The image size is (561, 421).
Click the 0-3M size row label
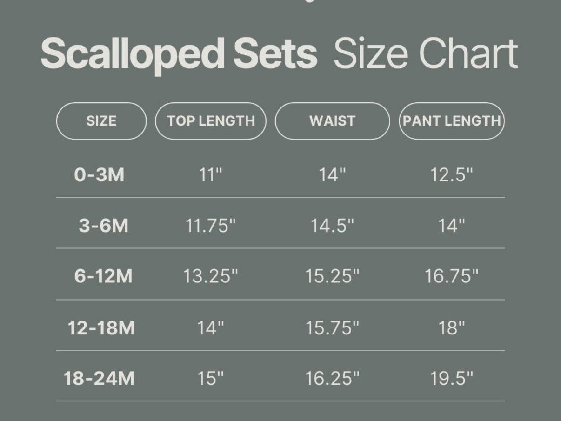coord(100,175)
